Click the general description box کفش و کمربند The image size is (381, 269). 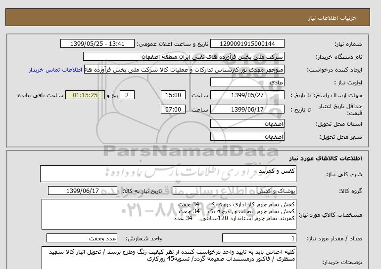[x=168, y=174]
